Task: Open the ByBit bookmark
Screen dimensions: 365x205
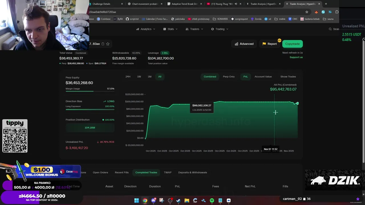Action: (118, 19)
